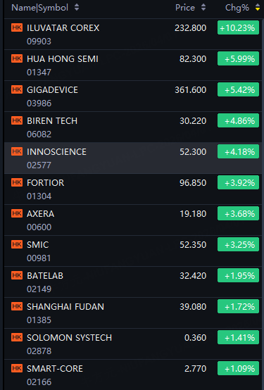Click HK market badge beside ILUVATAR COREX
Screen dimensions: 264x390
coord(17,27)
